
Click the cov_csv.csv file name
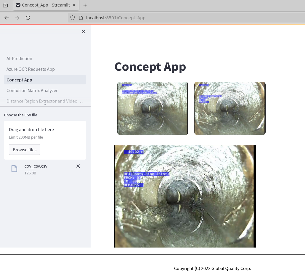pyautogui.click(x=36, y=166)
